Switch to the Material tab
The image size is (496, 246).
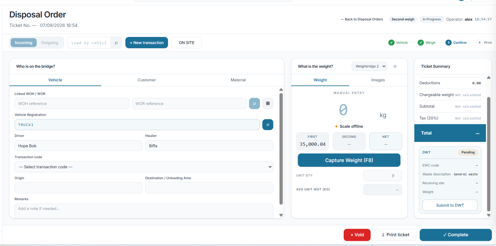click(238, 80)
